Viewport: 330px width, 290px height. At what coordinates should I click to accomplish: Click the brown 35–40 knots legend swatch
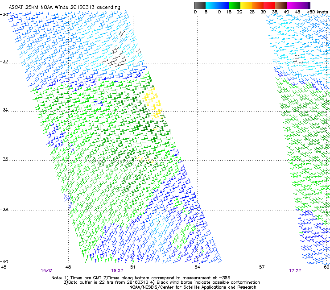point(281,5)
